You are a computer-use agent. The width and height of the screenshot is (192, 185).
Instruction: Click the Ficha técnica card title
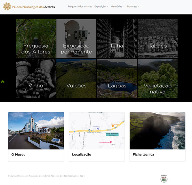pos(143,155)
